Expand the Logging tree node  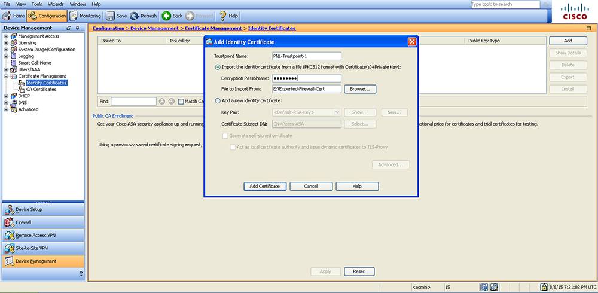[x=6, y=56]
